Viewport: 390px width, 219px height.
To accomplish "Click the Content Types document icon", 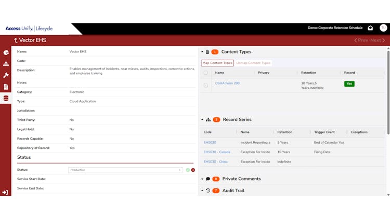I will click(207, 52).
